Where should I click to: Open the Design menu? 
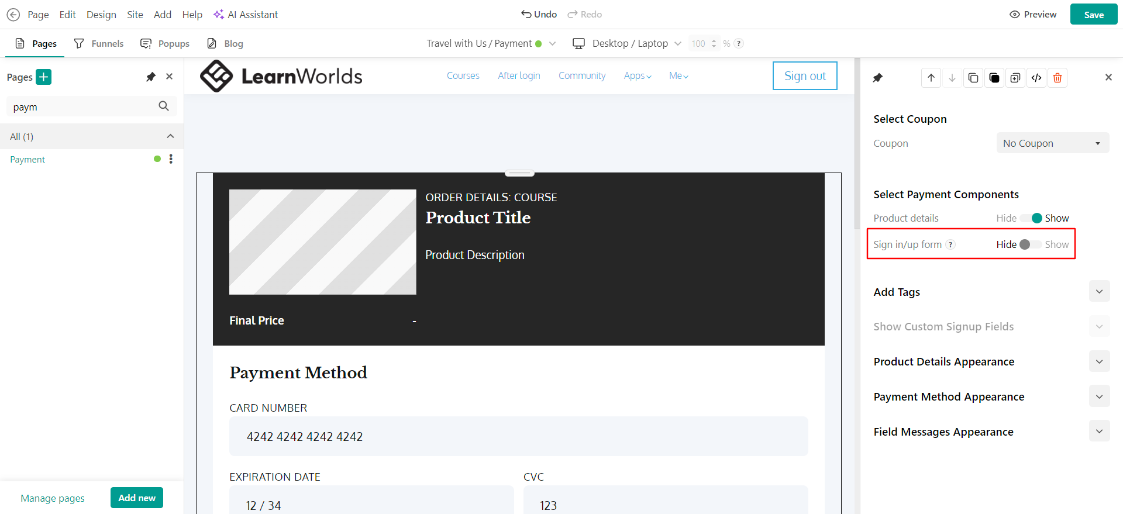[x=101, y=15]
